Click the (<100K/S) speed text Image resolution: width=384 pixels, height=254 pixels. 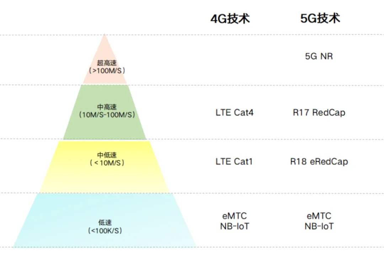click(105, 231)
